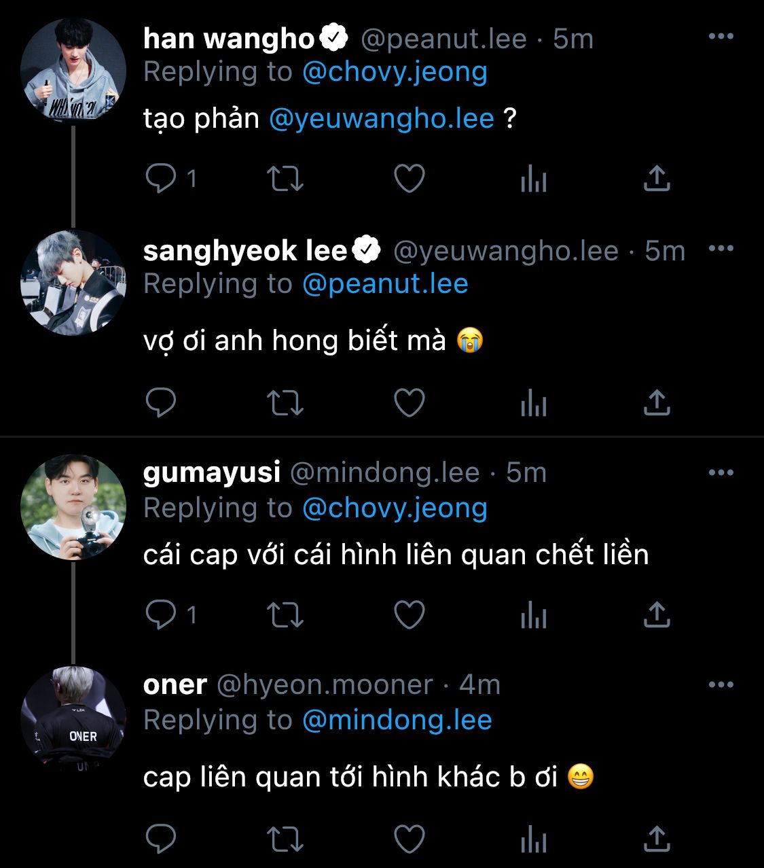
Task: Open han wangho's profile avatar
Action: (73, 71)
